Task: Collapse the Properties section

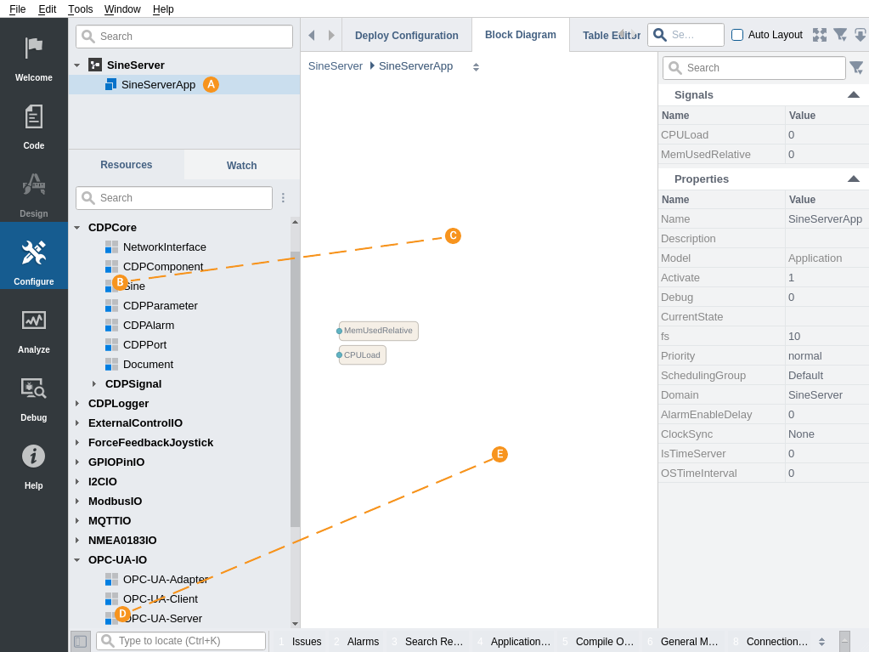Action: pyautogui.click(x=853, y=179)
